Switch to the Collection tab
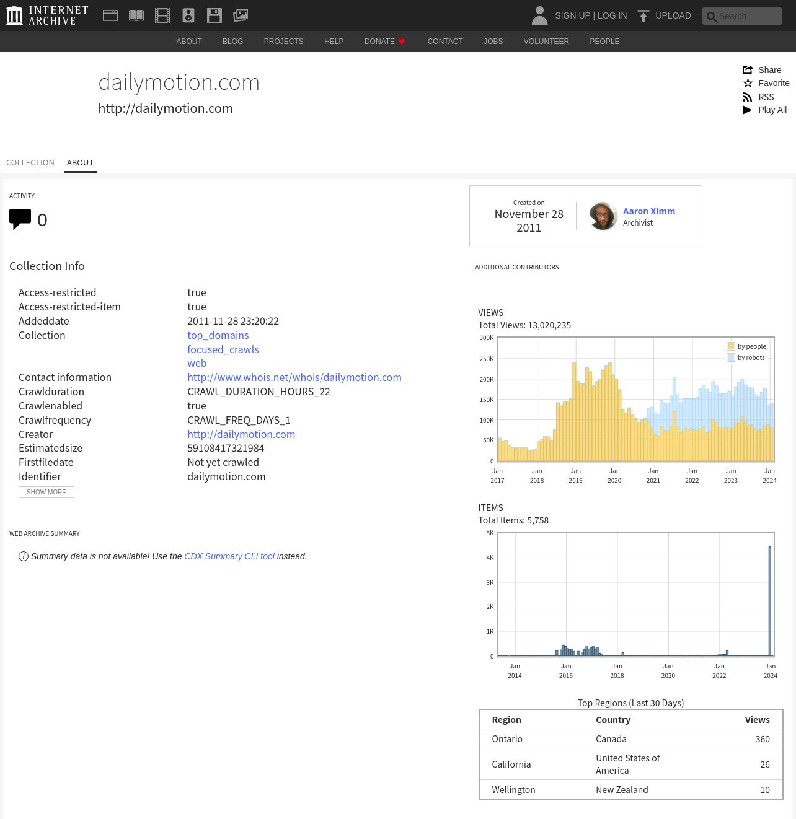796x819 pixels. [30, 162]
